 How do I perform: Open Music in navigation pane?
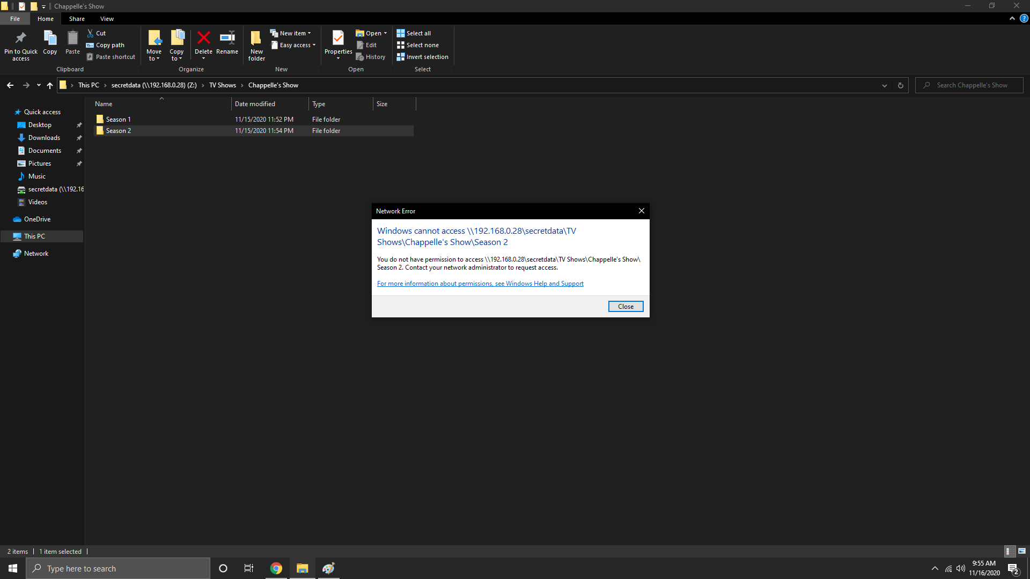pyautogui.click(x=37, y=176)
